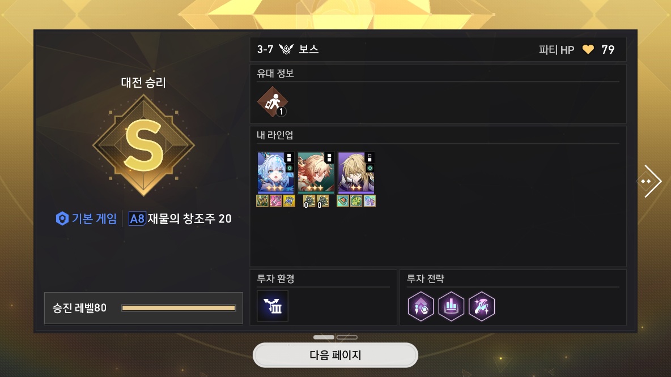This screenshot has height=377, width=671.
Task: Click the running figure bond icon
Action: point(273,102)
